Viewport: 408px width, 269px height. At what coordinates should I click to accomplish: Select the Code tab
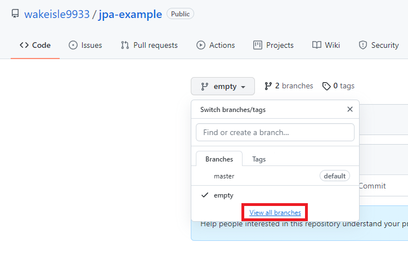[x=35, y=45]
